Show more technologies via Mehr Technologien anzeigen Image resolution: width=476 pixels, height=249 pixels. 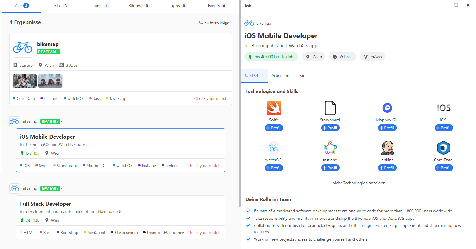click(358, 183)
